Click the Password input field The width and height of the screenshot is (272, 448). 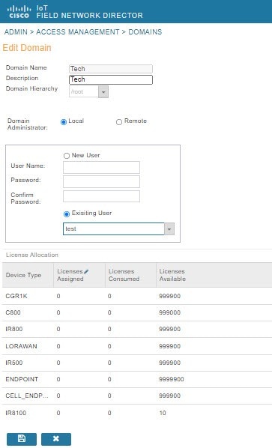pos(101,182)
